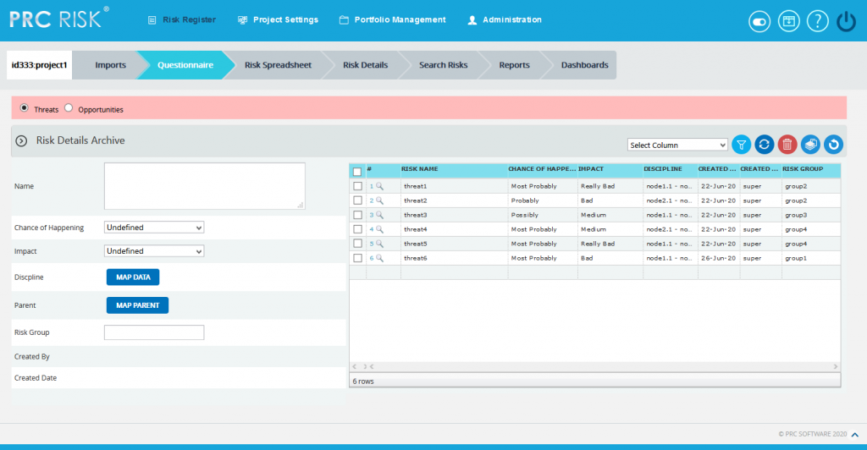Check the threat4 row checkbox
Image resolution: width=867 pixels, height=450 pixels.
[x=358, y=229]
